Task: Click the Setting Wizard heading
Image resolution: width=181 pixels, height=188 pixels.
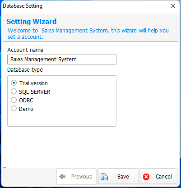Action: point(32,22)
